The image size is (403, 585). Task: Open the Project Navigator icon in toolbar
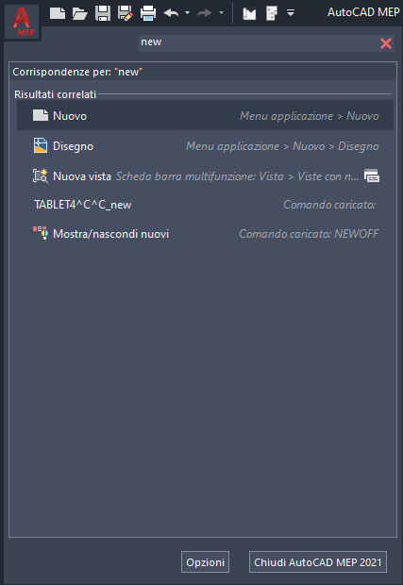272,13
